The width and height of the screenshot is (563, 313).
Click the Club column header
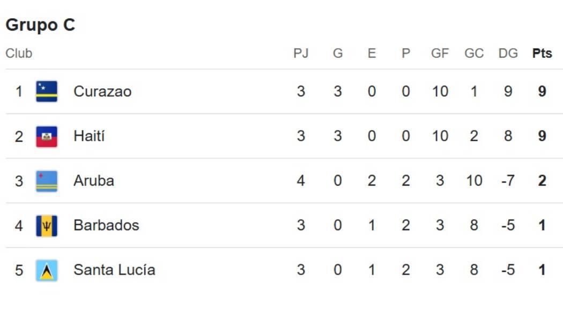[19, 54]
